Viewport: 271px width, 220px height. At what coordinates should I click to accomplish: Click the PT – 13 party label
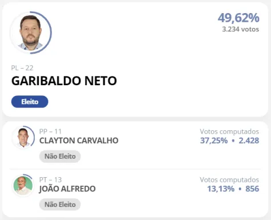(50, 179)
